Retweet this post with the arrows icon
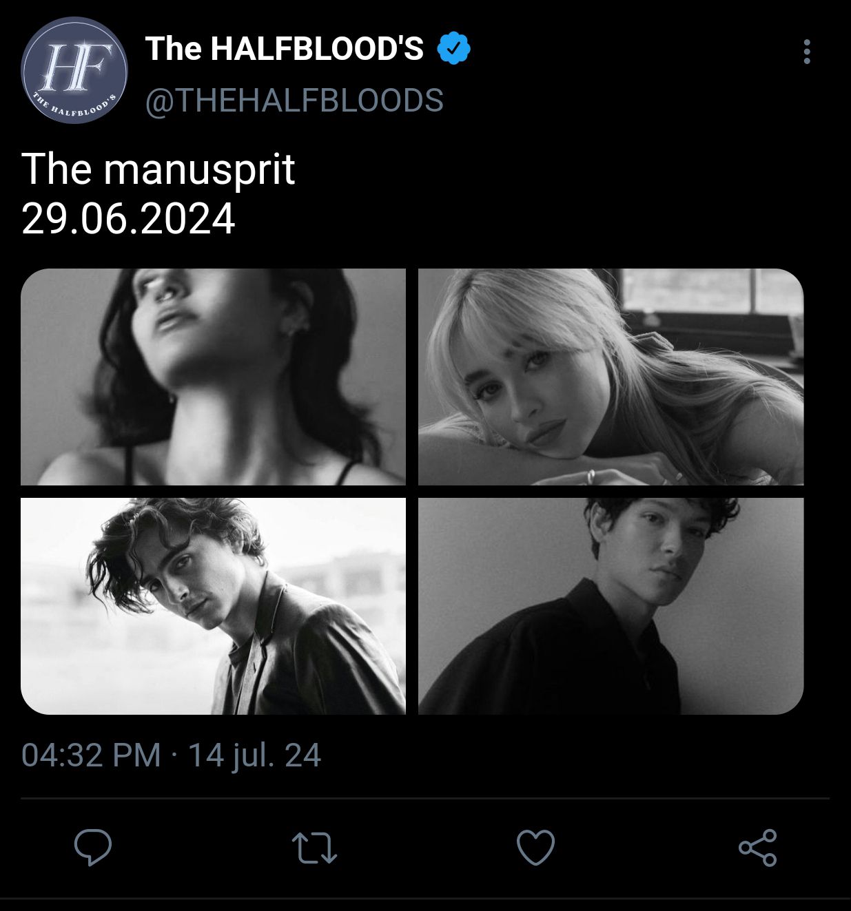This screenshot has height=911, width=851. 314,848
